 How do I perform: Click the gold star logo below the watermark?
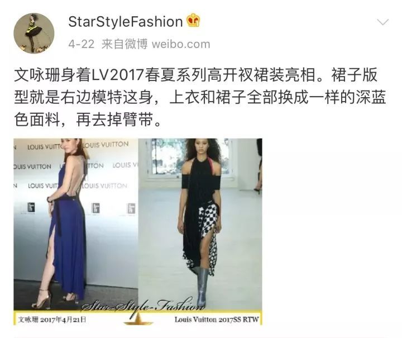click(138, 319)
